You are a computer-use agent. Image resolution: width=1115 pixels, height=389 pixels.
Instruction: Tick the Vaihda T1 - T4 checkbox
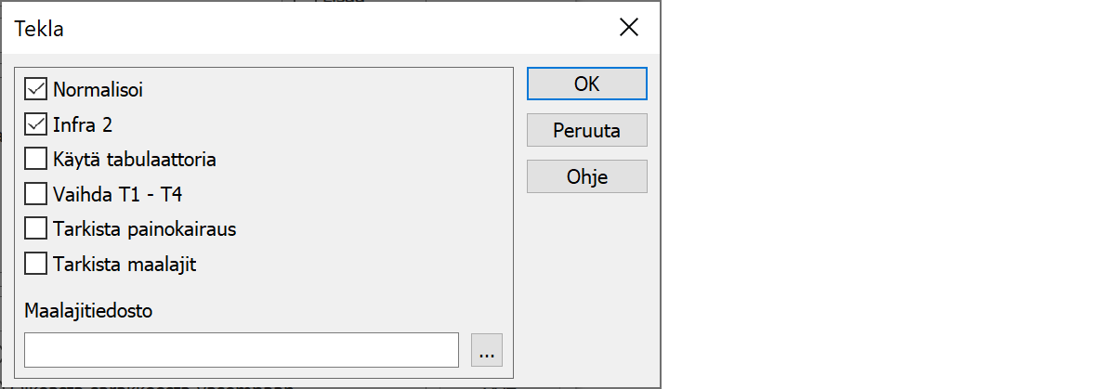click(x=36, y=193)
